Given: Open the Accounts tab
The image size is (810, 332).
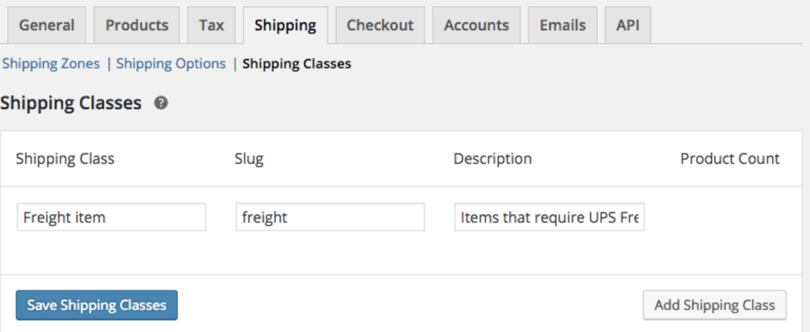Looking at the screenshot, I should point(476,25).
